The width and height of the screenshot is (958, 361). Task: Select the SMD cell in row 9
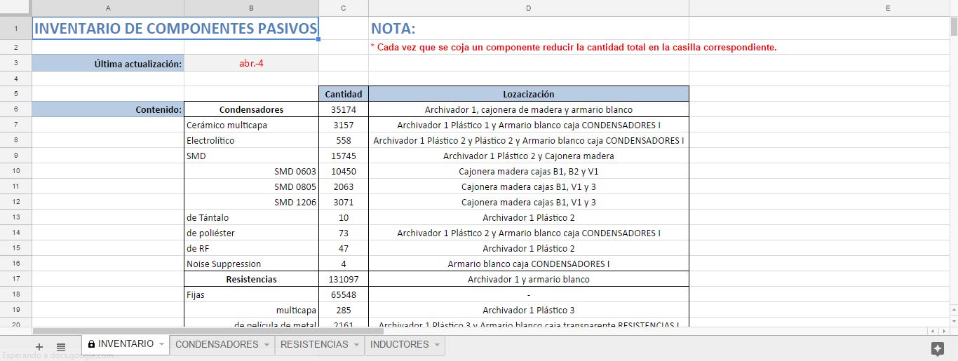(x=251, y=156)
